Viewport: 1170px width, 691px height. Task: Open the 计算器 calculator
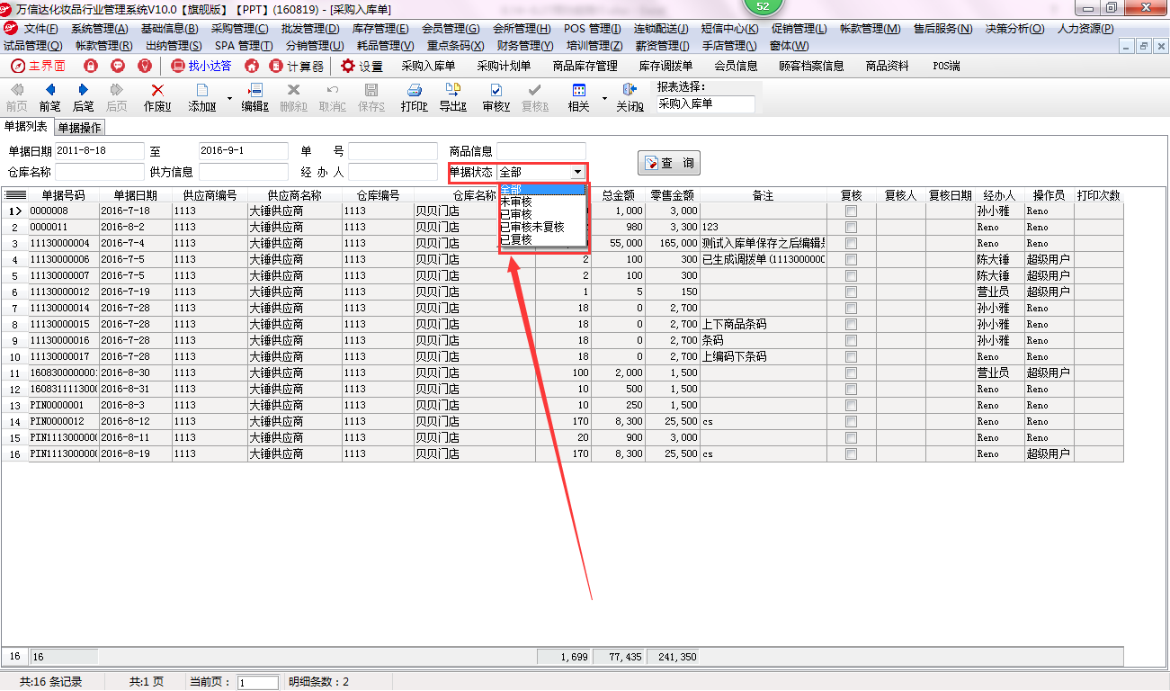296,66
